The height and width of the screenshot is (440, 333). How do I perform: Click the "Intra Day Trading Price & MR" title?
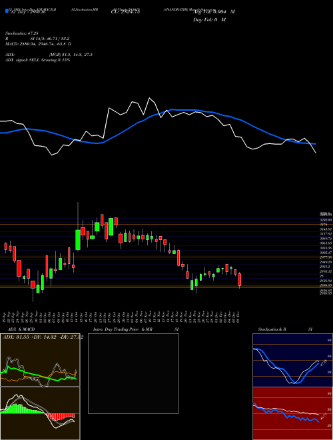point(123,329)
